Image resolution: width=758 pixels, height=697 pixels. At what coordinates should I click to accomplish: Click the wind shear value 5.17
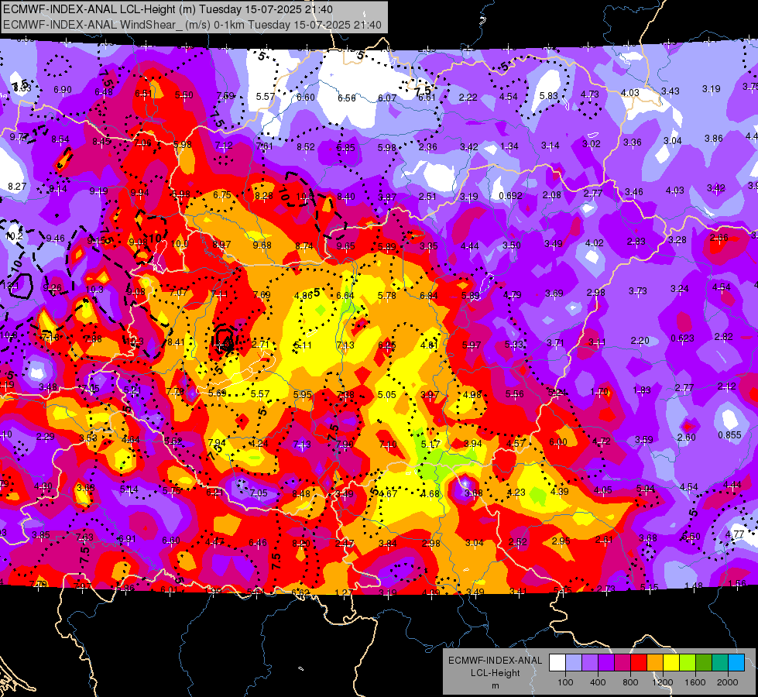tap(430, 444)
